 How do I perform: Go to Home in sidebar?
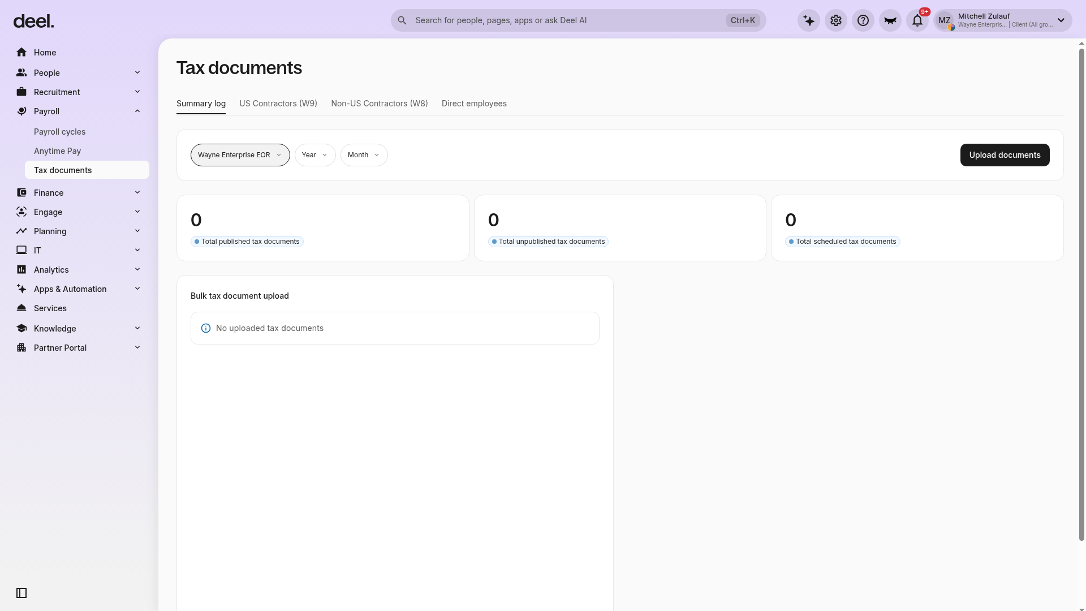(x=45, y=53)
